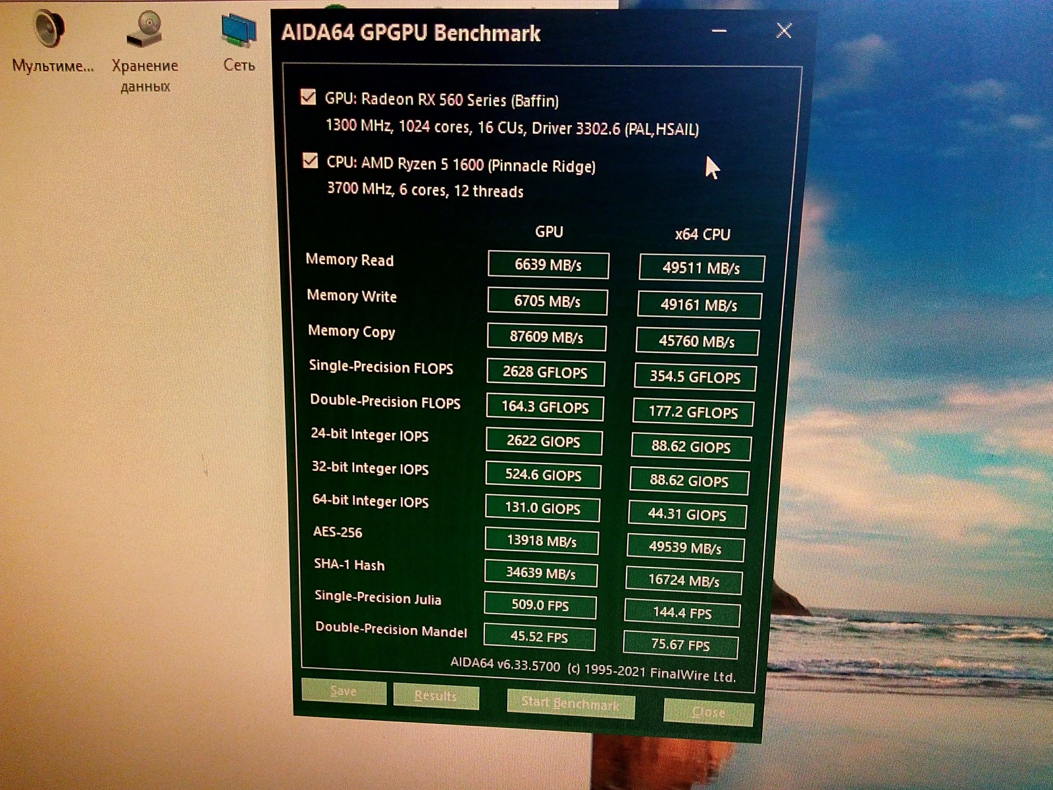The height and width of the screenshot is (790, 1053).
Task: Select CPU Single-Precision Julia value 144.4 FPS
Action: [682, 613]
